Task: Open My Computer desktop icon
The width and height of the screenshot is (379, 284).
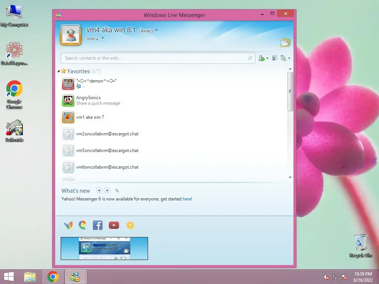Action: click(14, 16)
